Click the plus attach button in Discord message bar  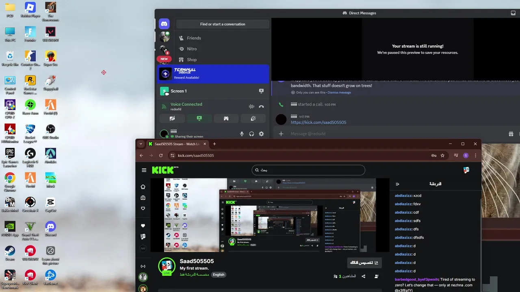[x=281, y=134]
